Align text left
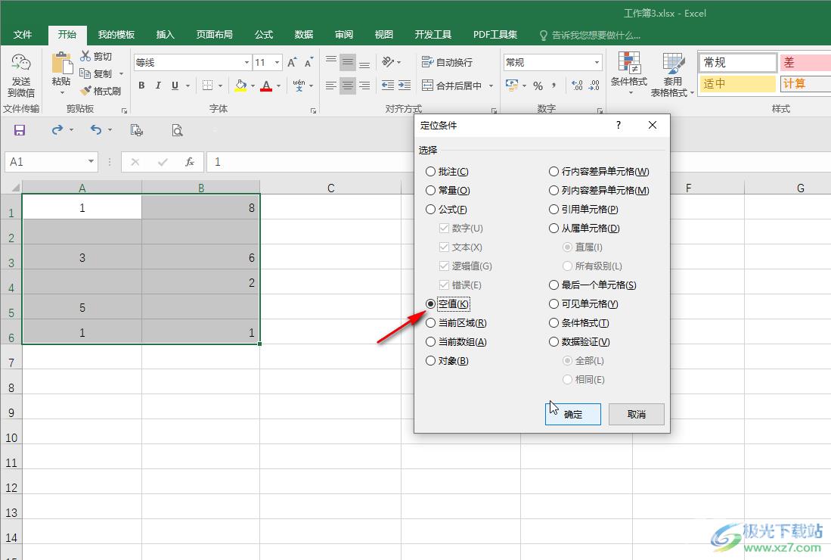 point(331,86)
